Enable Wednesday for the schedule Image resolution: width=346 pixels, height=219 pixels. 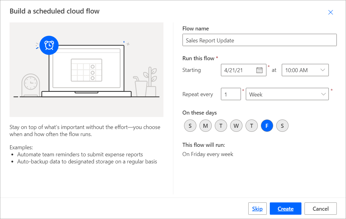236,126
